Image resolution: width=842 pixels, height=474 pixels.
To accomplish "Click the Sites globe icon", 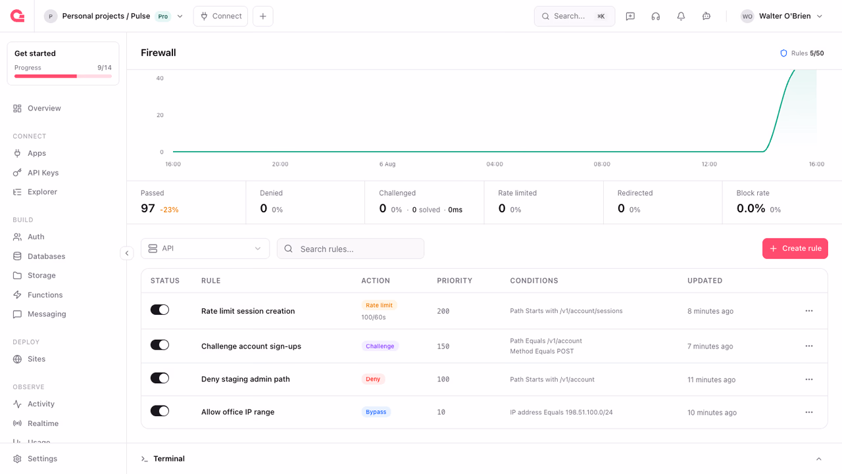I will click(x=17, y=359).
